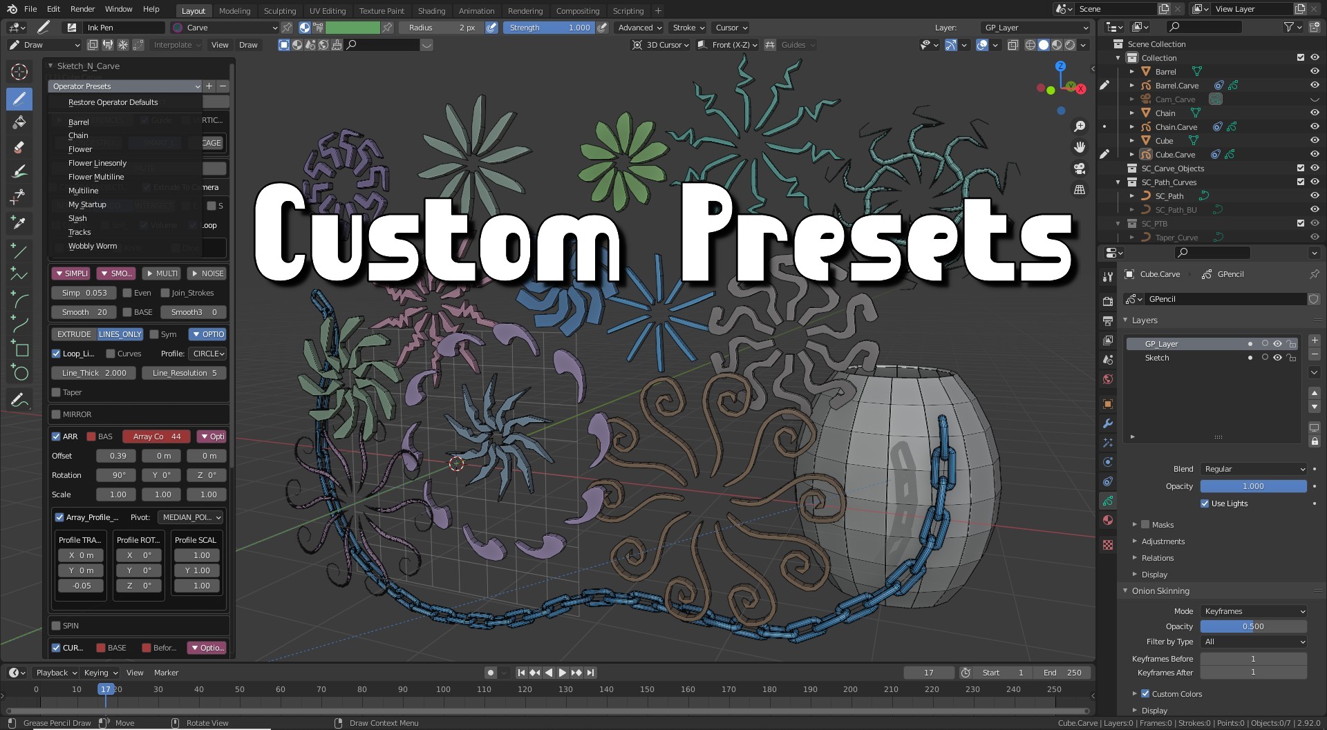This screenshot has height=730, width=1327.
Task: Select the Curve tool
Action: (x=19, y=325)
